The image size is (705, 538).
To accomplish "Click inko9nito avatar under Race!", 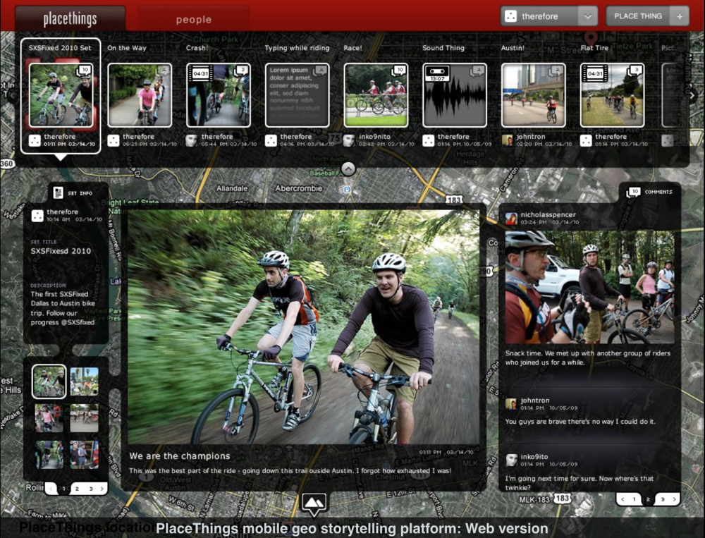I will [x=350, y=140].
